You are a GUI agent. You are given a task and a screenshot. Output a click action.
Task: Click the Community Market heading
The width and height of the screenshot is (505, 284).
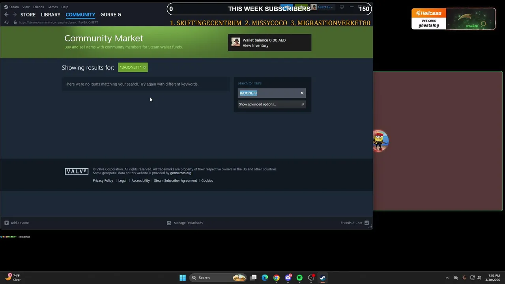pyautogui.click(x=104, y=38)
